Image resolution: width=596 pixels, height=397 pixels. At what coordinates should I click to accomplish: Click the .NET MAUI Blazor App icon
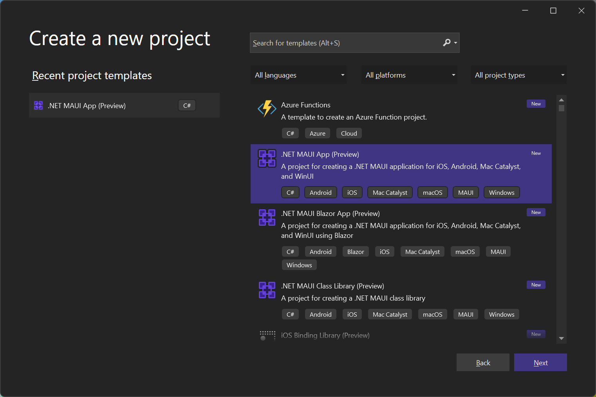click(x=267, y=218)
